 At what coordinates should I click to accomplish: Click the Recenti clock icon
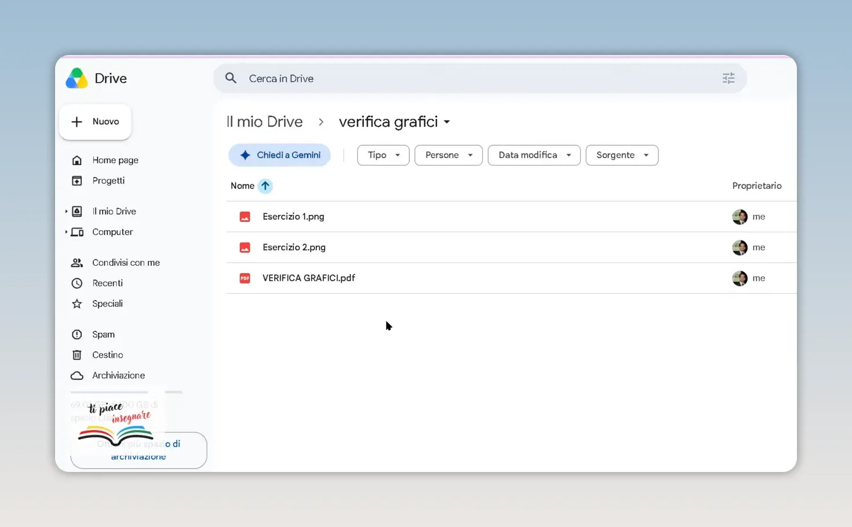click(77, 283)
